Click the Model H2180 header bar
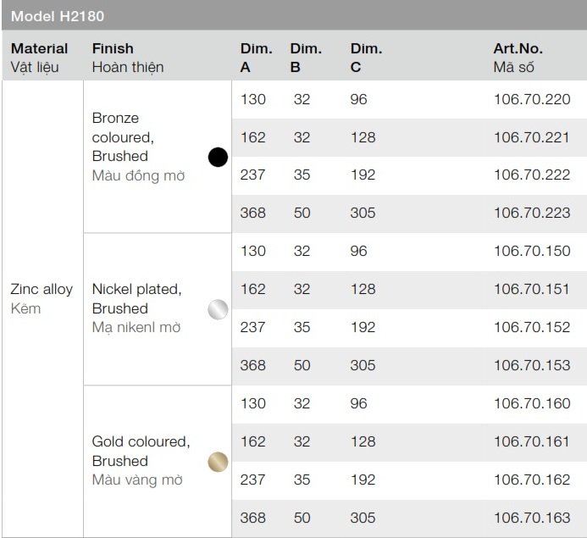This screenshot has height=538, width=587. [293, 15]
